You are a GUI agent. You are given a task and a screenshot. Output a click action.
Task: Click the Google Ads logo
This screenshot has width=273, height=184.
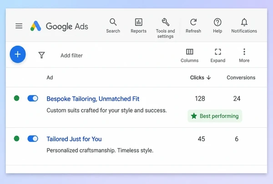[x=59, y=26]
